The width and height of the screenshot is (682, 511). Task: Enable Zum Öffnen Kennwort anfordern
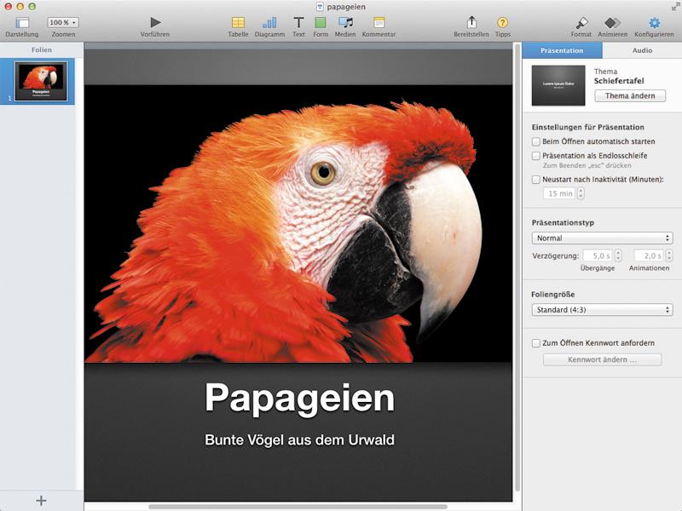click(x=536, y=343)
